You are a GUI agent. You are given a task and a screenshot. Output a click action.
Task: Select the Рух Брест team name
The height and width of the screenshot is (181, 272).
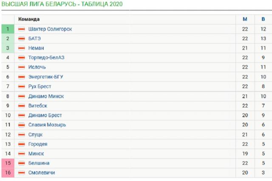point(41,86)
